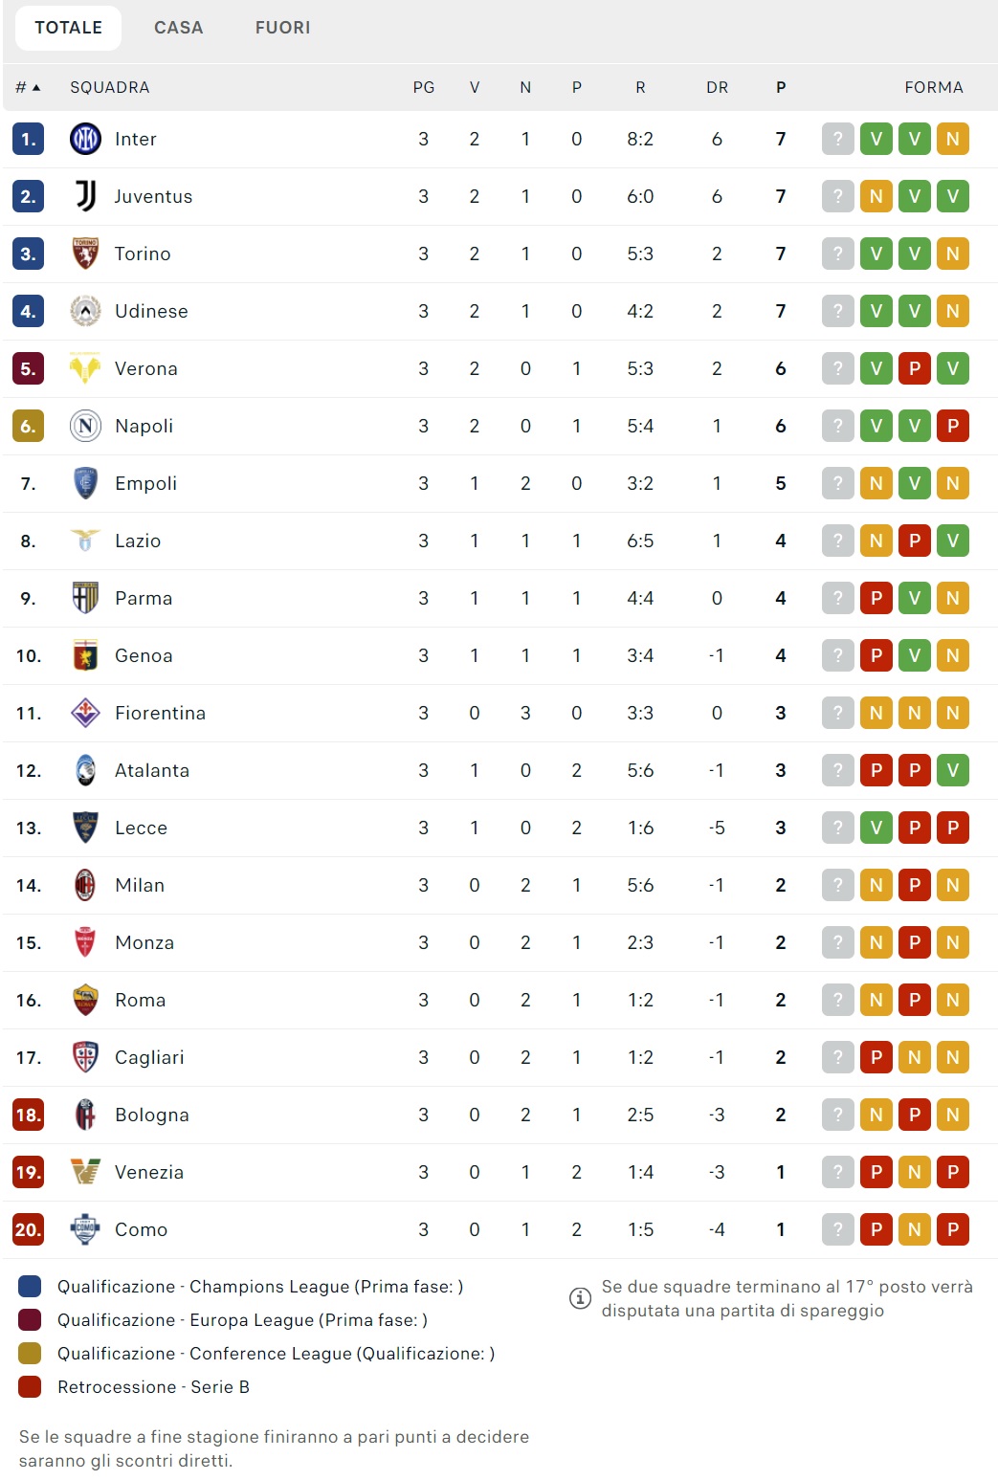
Task: Click the Juventus club logo
Action: click(x=85, y=196)
